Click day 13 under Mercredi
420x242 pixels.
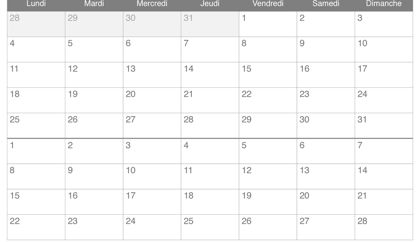tap(152, 75)
